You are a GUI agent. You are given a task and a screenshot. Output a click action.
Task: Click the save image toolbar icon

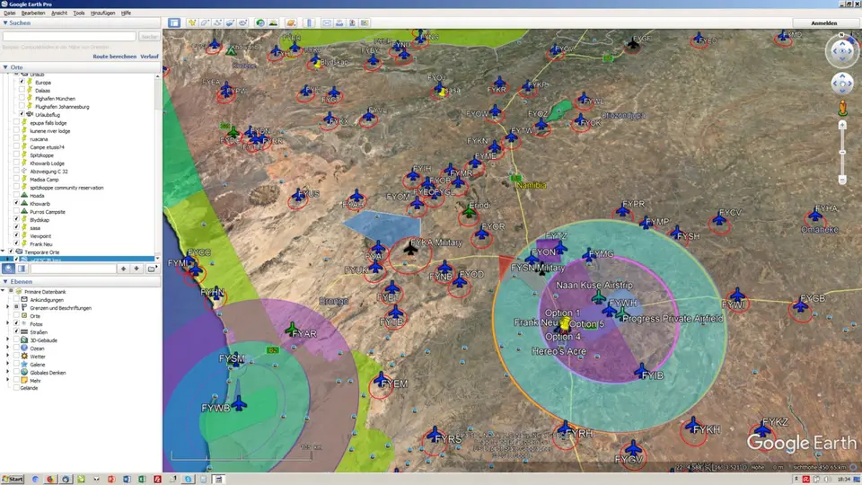(352, 22)
